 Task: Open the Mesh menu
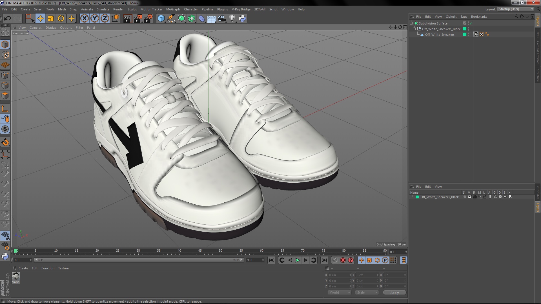tap(62, 9)
